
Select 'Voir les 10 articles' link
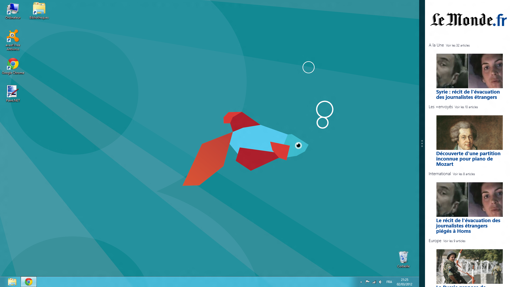466,107
